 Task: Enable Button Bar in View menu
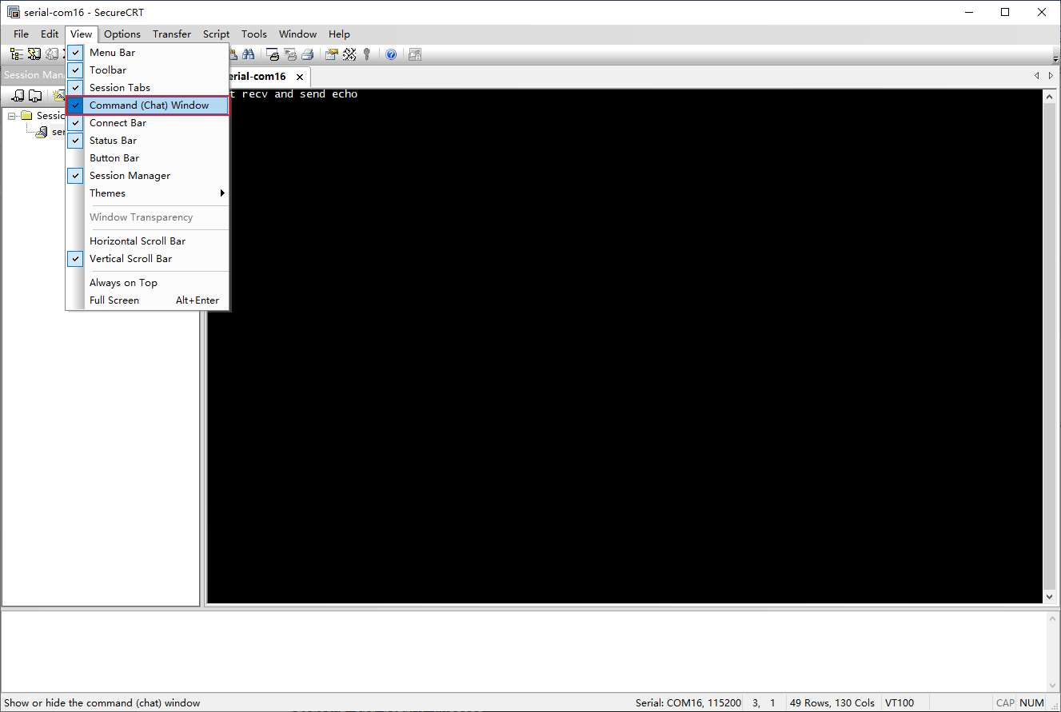[148, 158]
